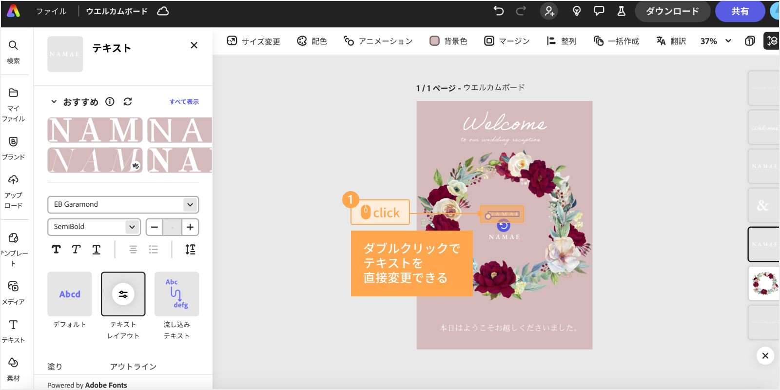Select the top-left NAM font suggestion
Viewport: 780px width, 390px height.
[x=95, y=130]
